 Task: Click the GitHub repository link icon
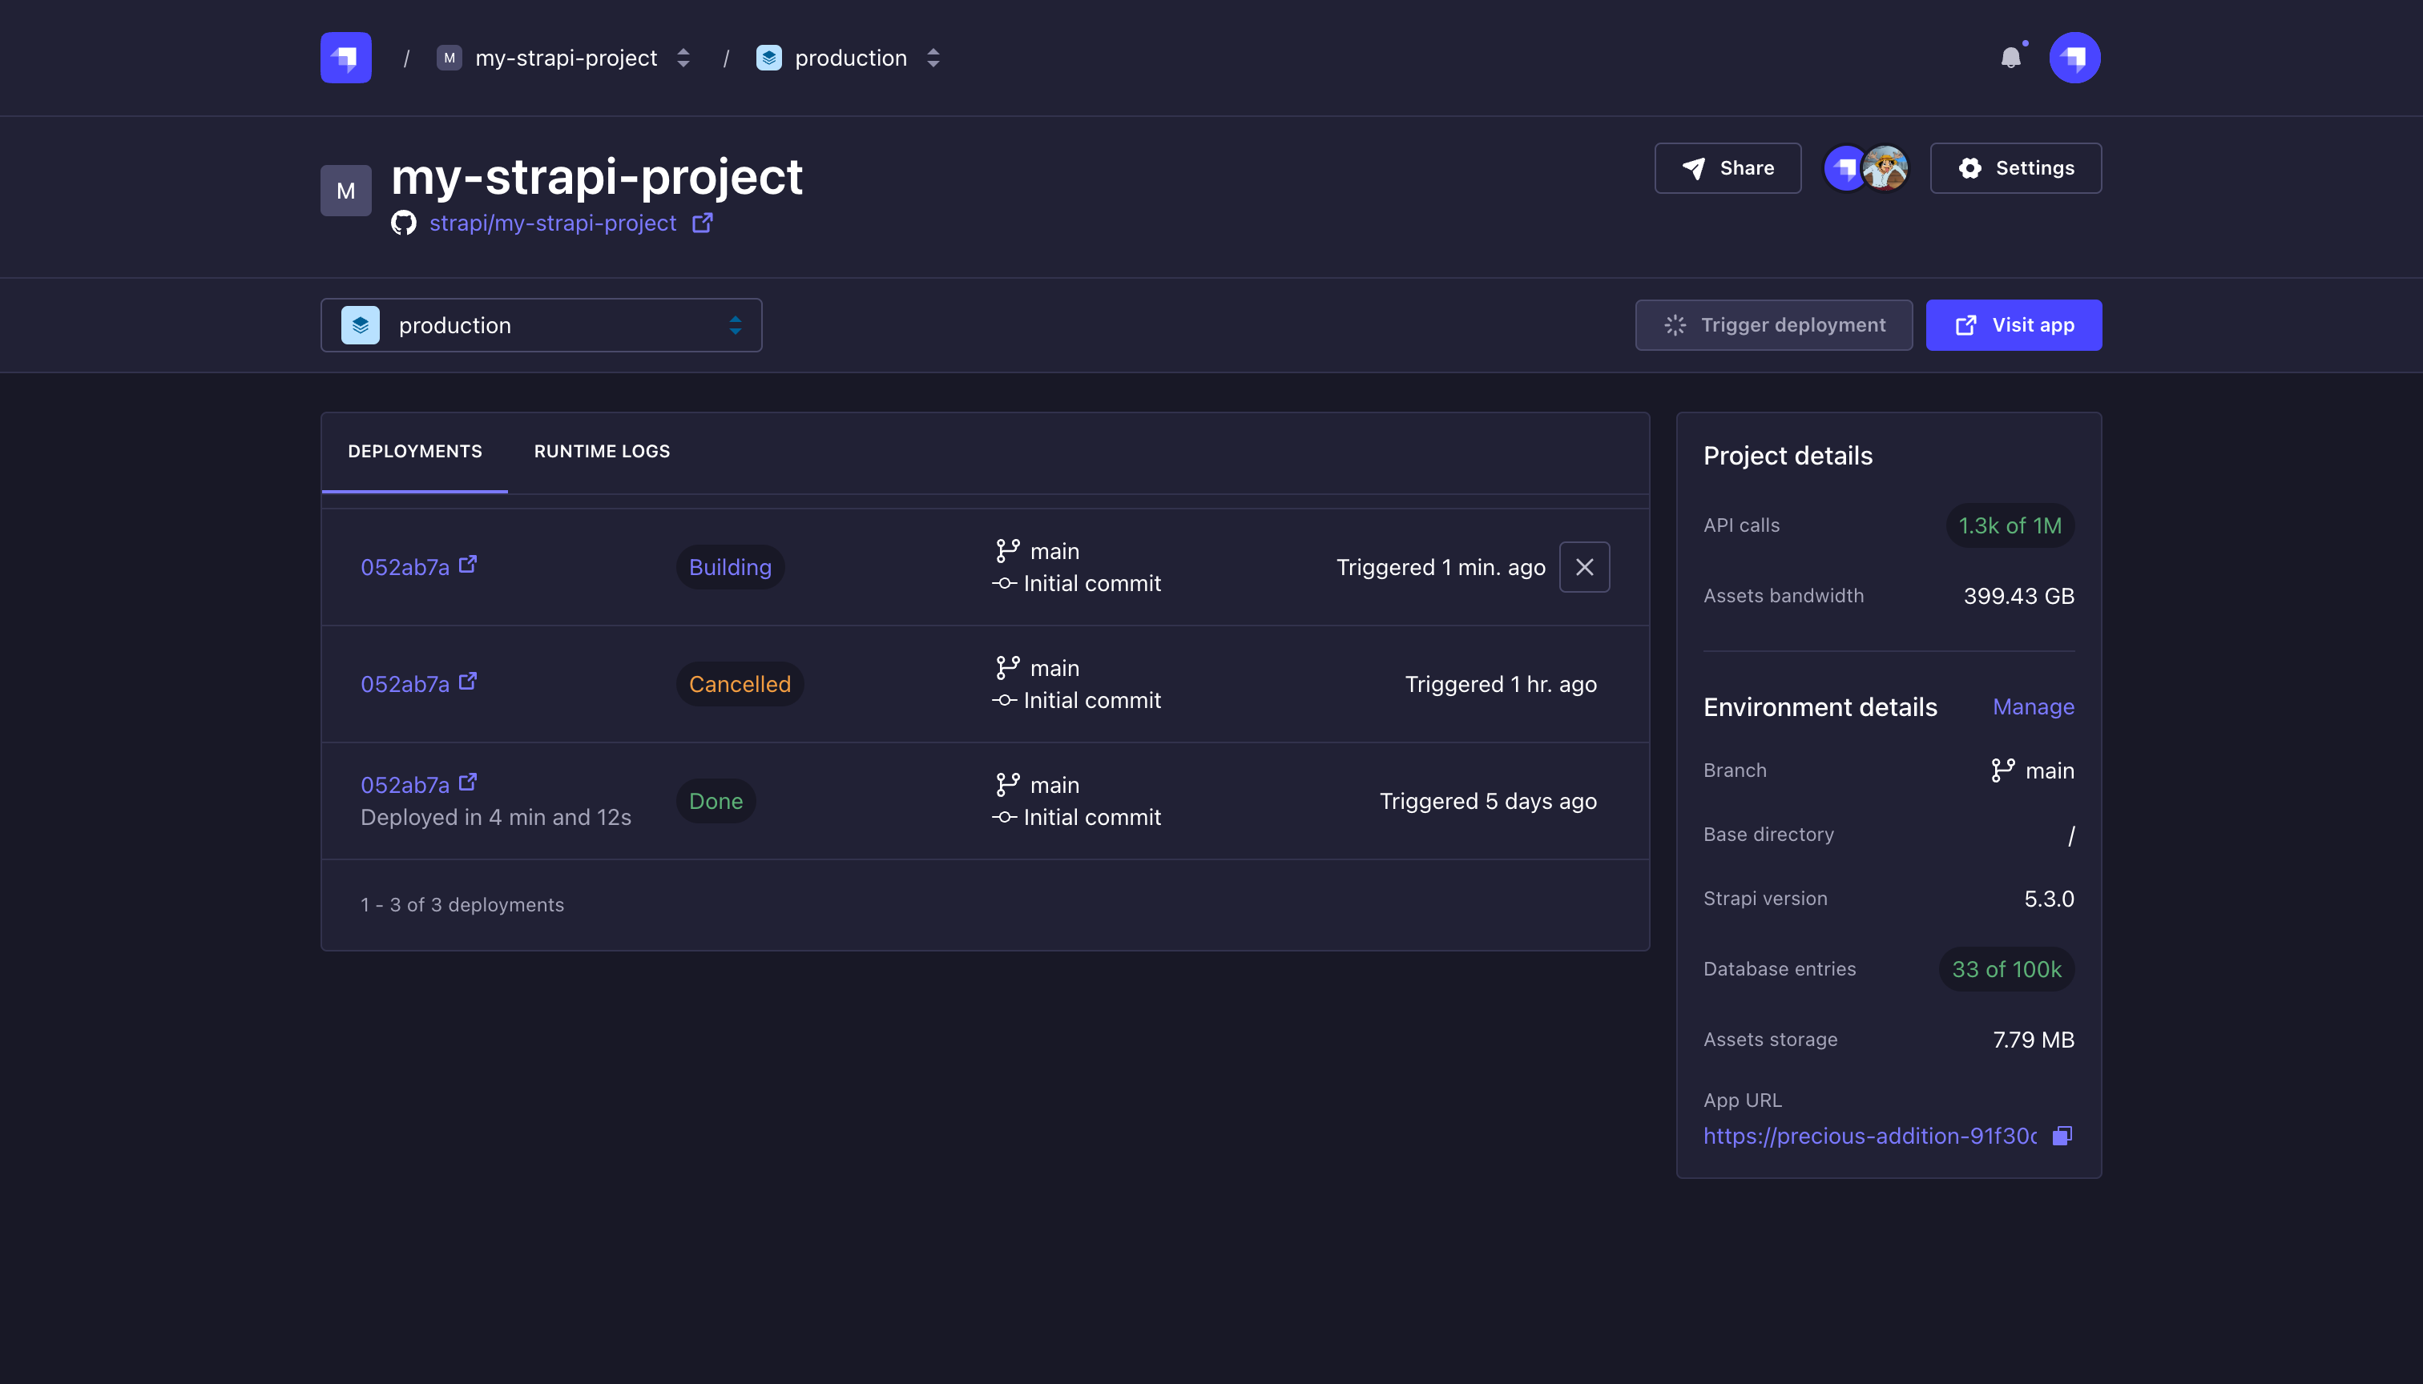coord(702,223)
